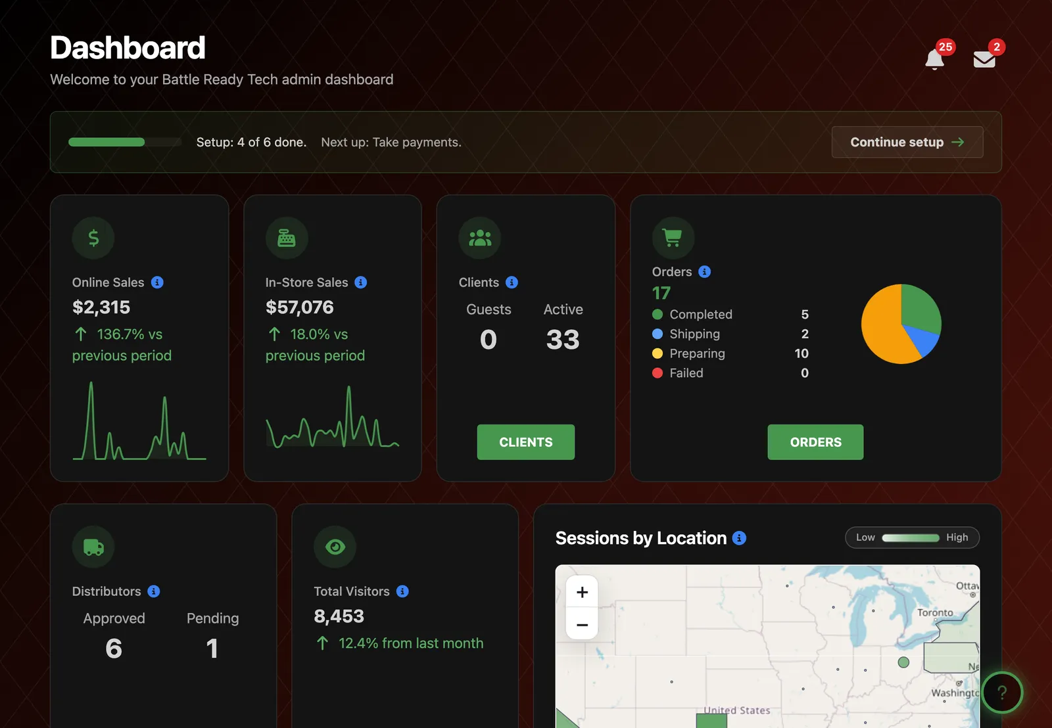This screenshot has height=728, width=1052.
Task: Click the Online Sales sparkline chart
Action: coord(139,421)
